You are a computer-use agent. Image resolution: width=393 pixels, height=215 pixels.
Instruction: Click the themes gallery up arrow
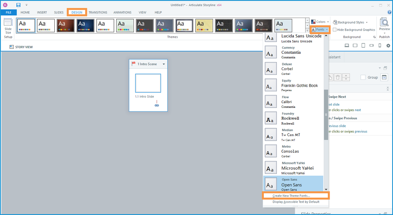pos(307,20)
